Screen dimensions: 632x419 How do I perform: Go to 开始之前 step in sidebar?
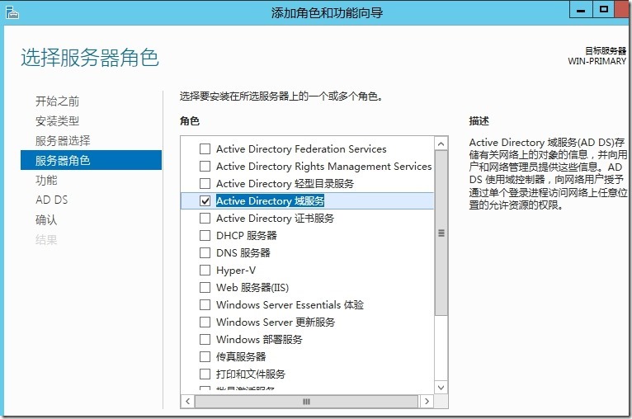57,101
